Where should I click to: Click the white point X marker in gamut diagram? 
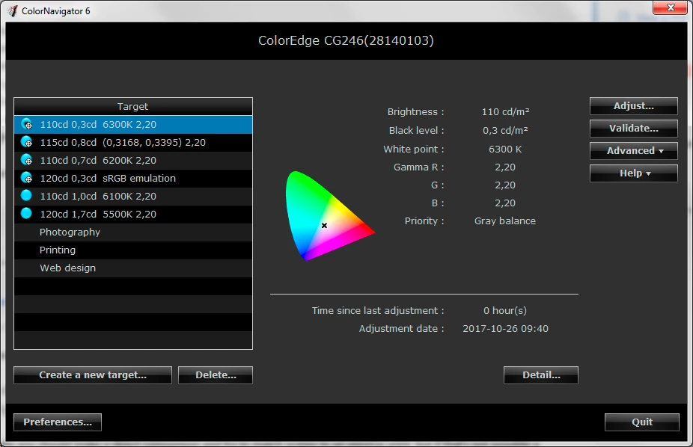(x=324, y=226)
